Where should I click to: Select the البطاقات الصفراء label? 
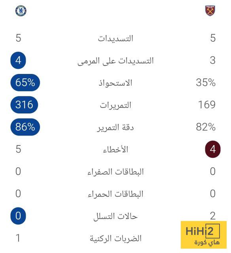[116, 172]
